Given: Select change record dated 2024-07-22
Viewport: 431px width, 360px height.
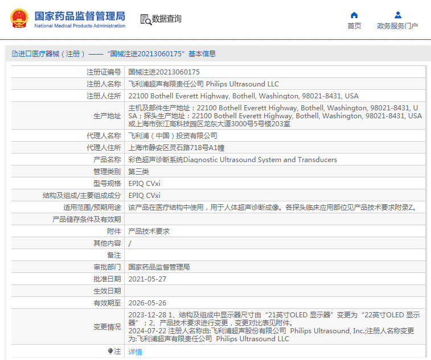Looking at the screenshot, I should click(x=272, y=335).
